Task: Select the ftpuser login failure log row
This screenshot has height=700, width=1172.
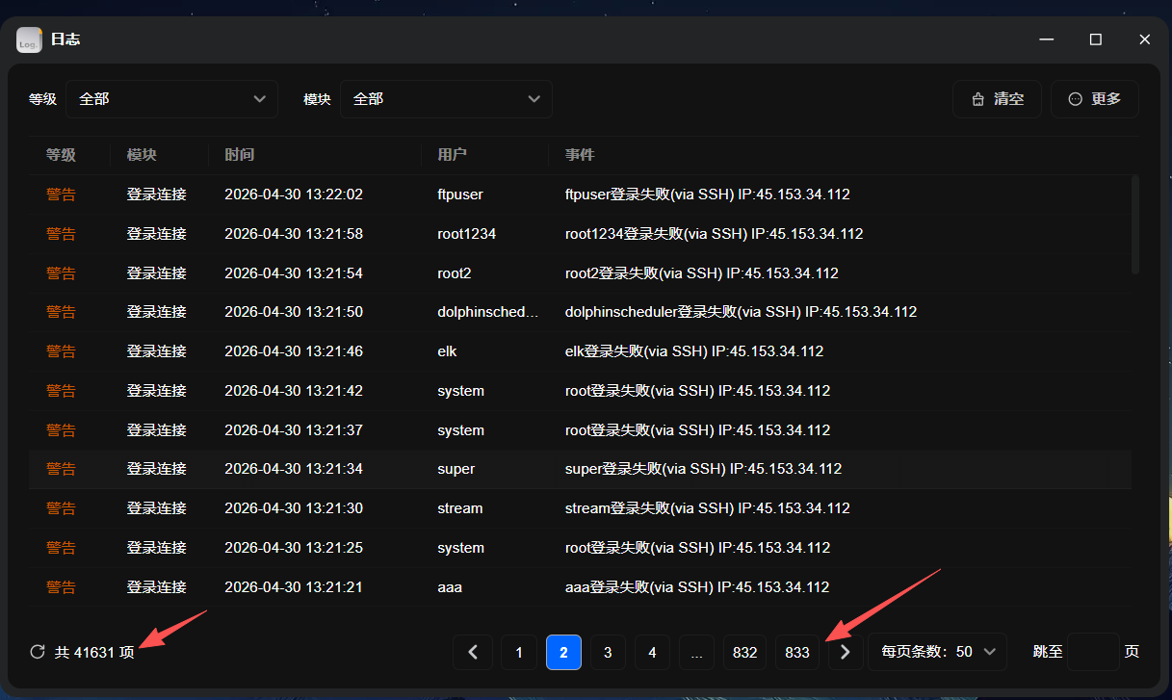Action: tap(578, 194)
